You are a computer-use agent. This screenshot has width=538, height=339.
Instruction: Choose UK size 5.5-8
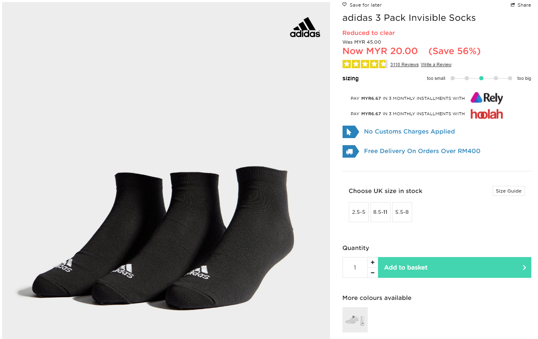point(402,212)
